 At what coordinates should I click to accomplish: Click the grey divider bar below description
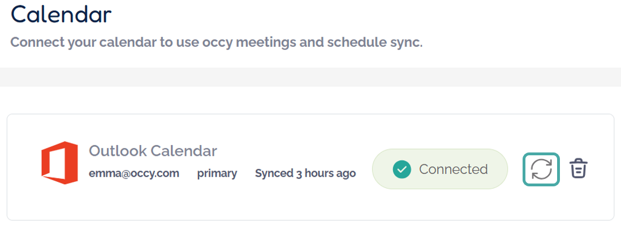click(310, 77)
